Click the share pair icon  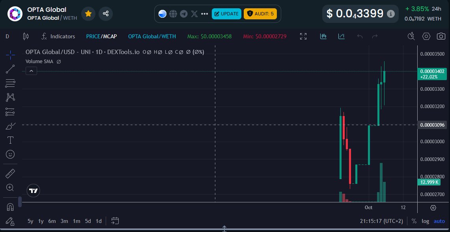pyautogui.click(x=106, y=13)
